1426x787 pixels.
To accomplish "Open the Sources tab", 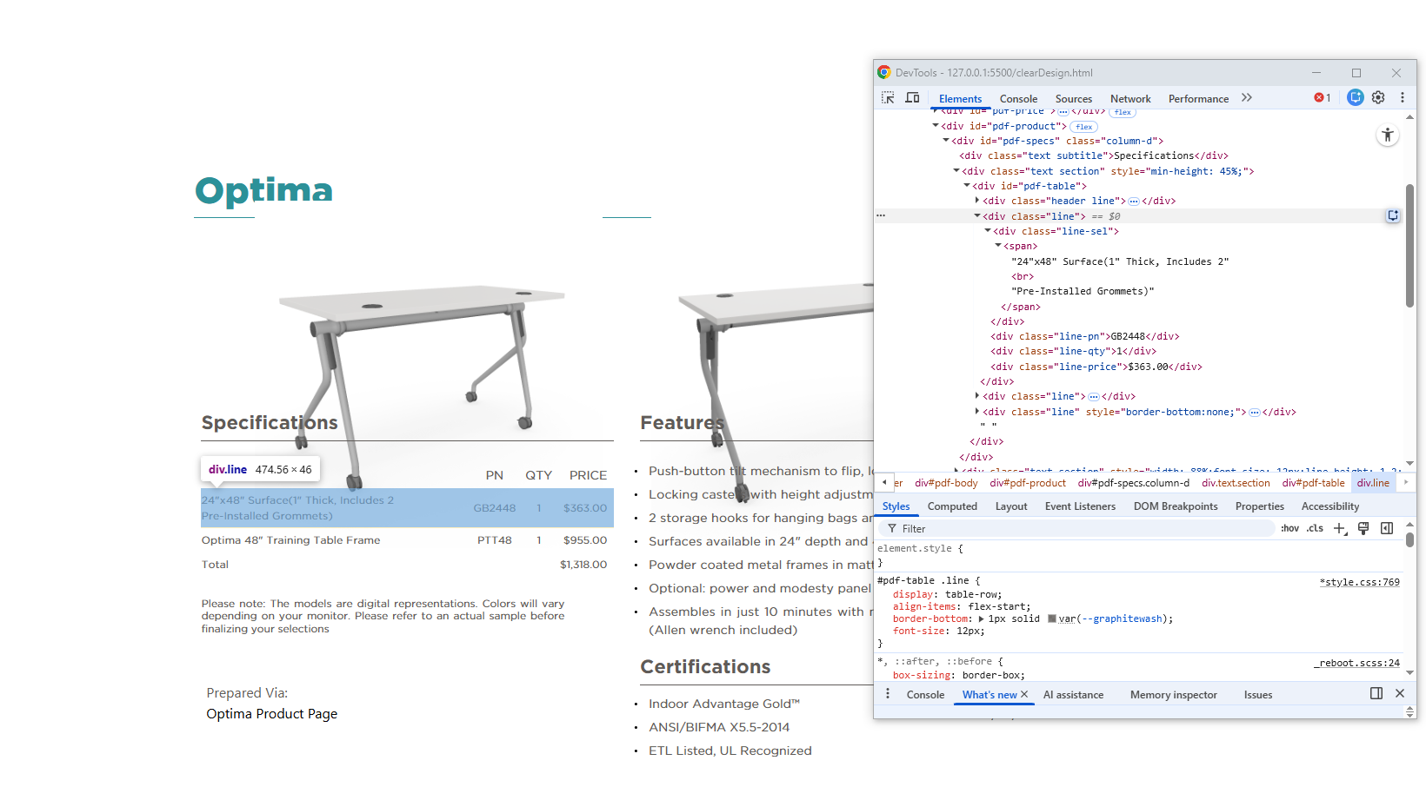I will (x=1074, y=99).
